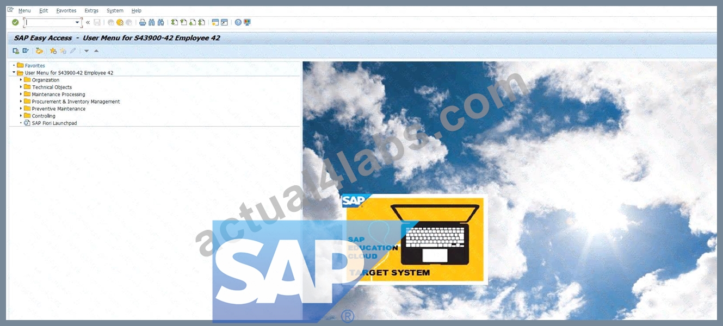Screen dimensions: 723x326
Task: Collapse the command field with double-chevron icon
Action: pyautogui.click(x=88, y=22)
